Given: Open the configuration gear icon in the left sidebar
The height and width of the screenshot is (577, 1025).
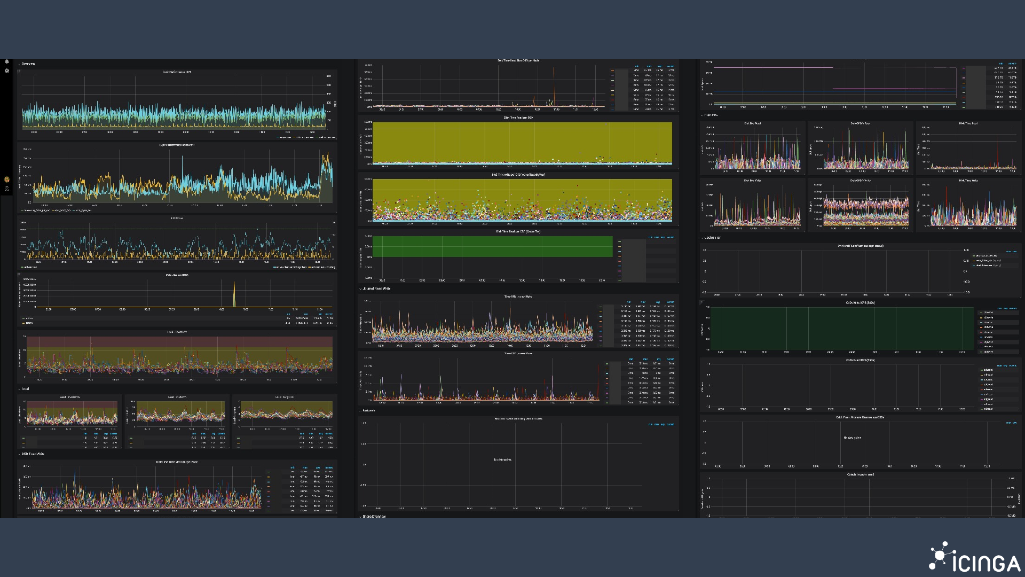Looking at the screenshot, I should point(7,71).
